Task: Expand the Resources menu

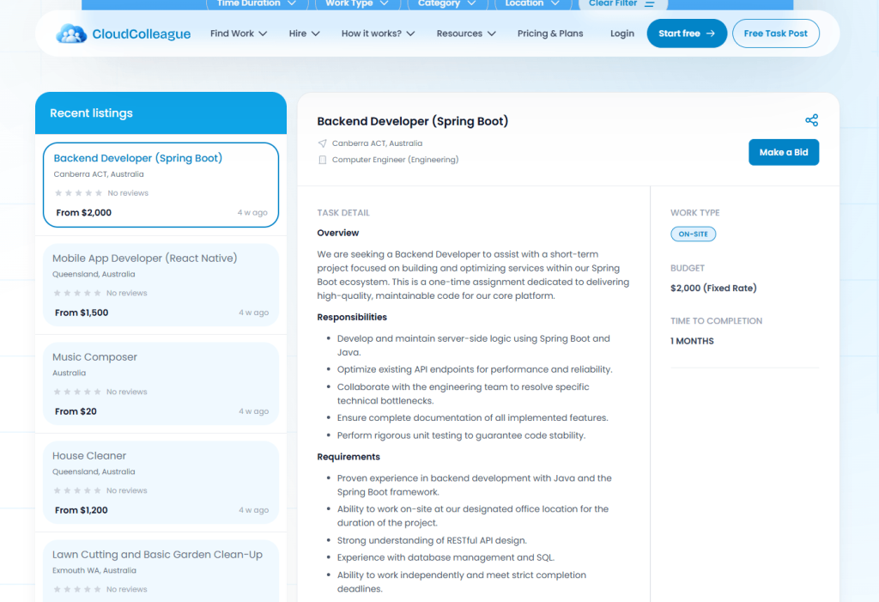Action: [x=466, y=33]
